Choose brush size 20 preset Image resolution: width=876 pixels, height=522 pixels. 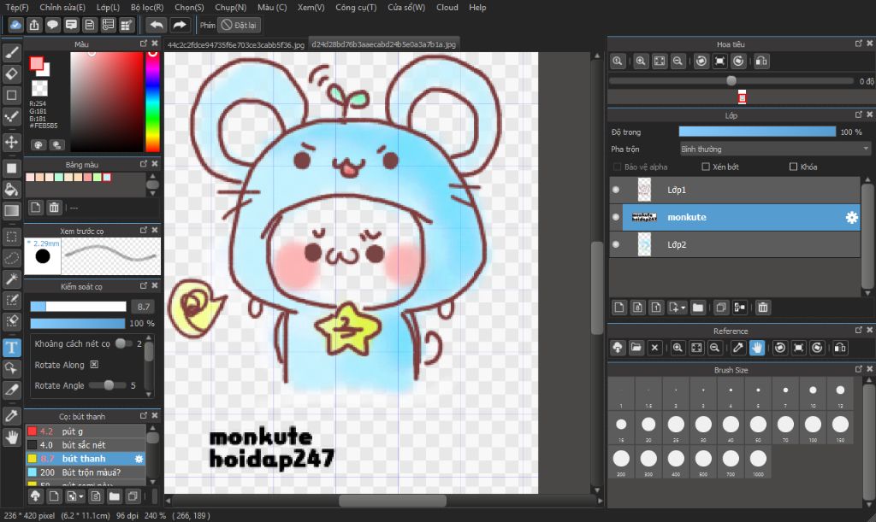[648, 428]
